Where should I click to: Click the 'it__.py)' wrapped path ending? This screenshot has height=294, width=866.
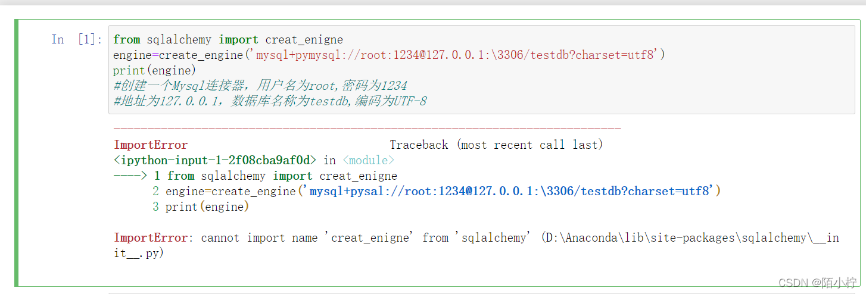click(139, 253)
